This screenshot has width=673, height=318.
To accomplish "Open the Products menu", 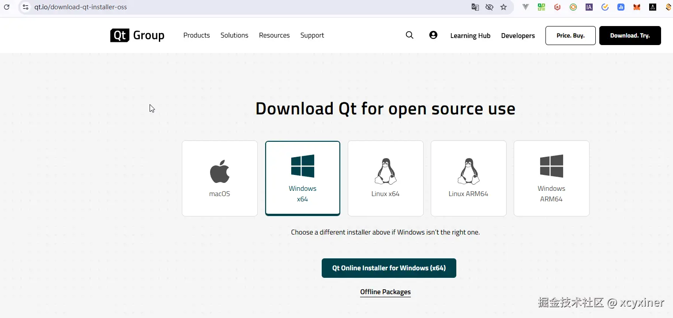I will point(196,35).
